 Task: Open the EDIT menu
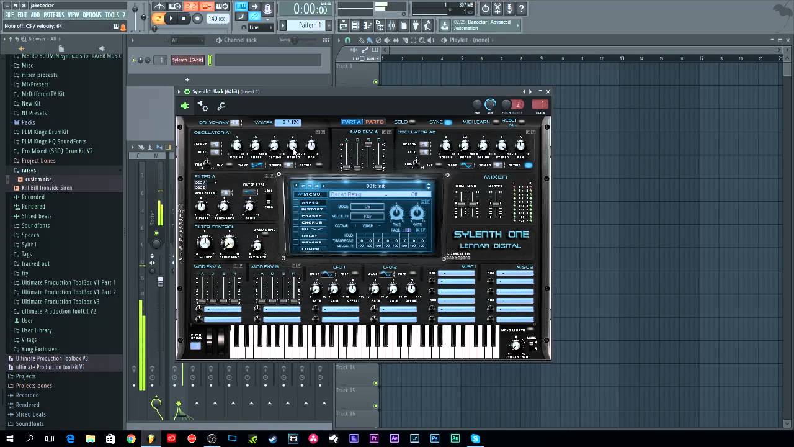point(22,15)
